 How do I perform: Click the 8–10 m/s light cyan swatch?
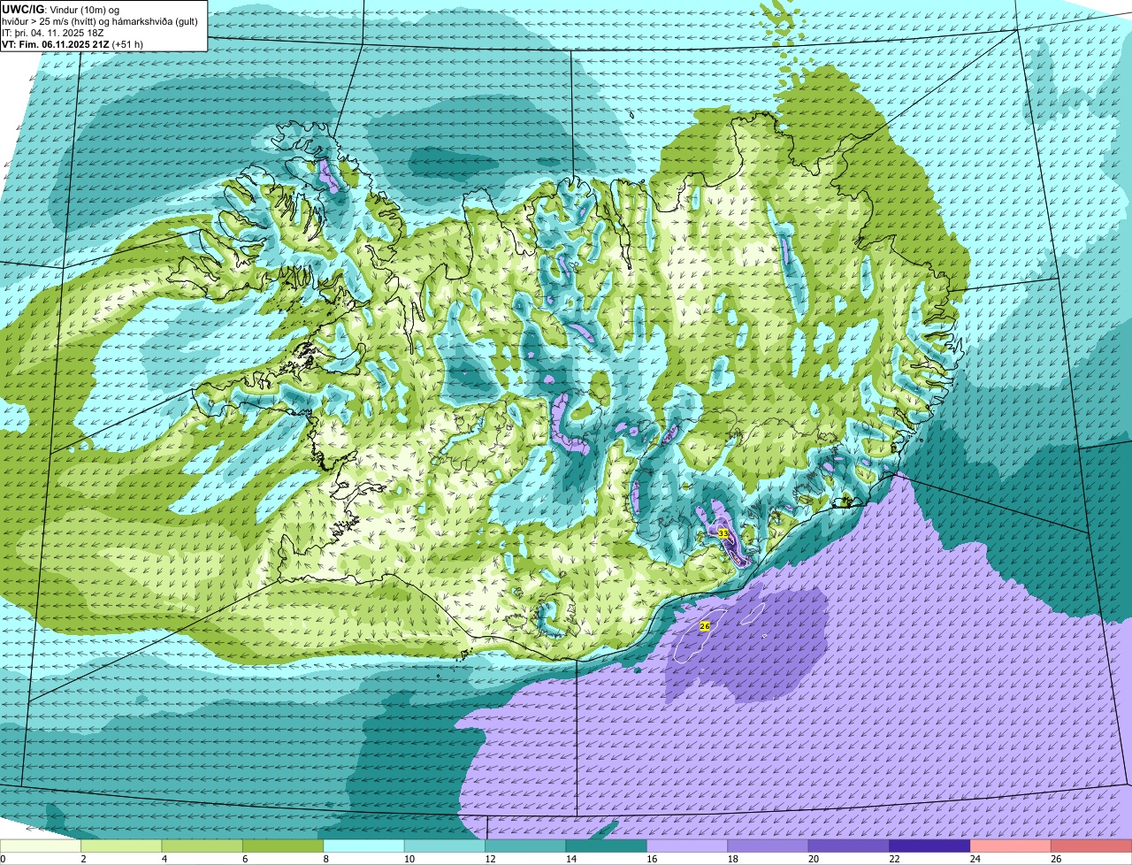pos(364,846)
